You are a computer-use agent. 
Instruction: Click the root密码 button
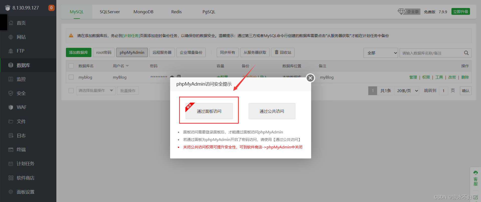click(104, 52)
